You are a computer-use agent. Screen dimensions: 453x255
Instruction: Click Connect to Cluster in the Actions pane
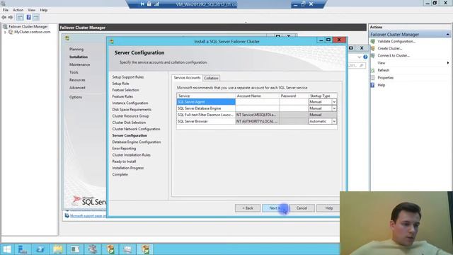394,55
